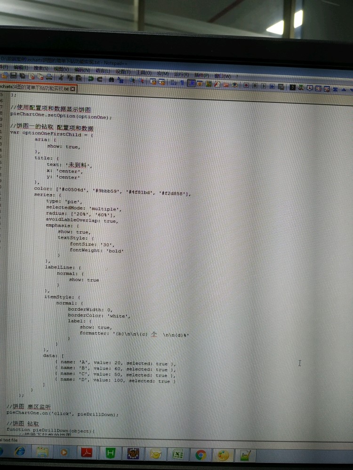Click the Paste toolbar icon
Viewport: 353px width, 470px height.
[x=79, y=78]
